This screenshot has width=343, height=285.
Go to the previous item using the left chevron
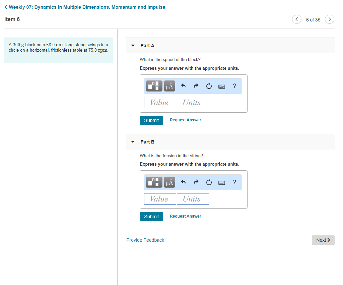point(296,19)
